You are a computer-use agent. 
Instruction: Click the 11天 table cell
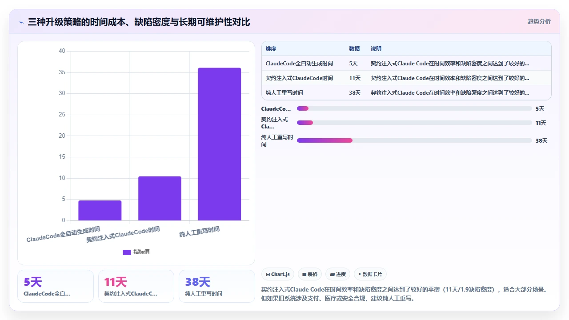tap(355, 78)
